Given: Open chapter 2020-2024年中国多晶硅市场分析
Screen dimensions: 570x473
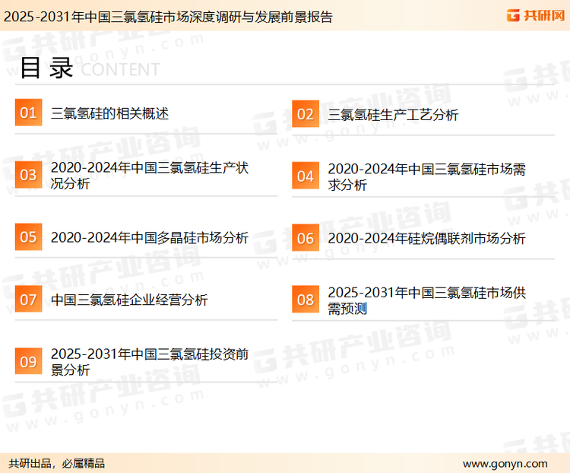Looking at the screenshot, I should (x=150, y=237).
